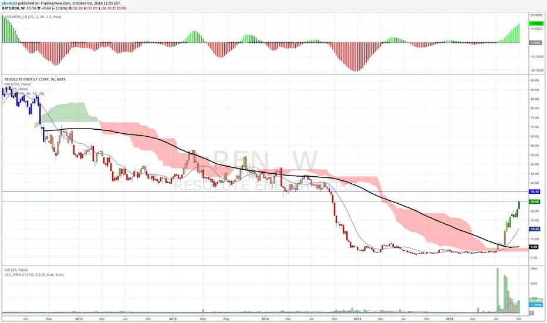The height and width of the screenshot is (323, 547).
Task: Click the 2012 label on time axis
Action: (79, 319)
